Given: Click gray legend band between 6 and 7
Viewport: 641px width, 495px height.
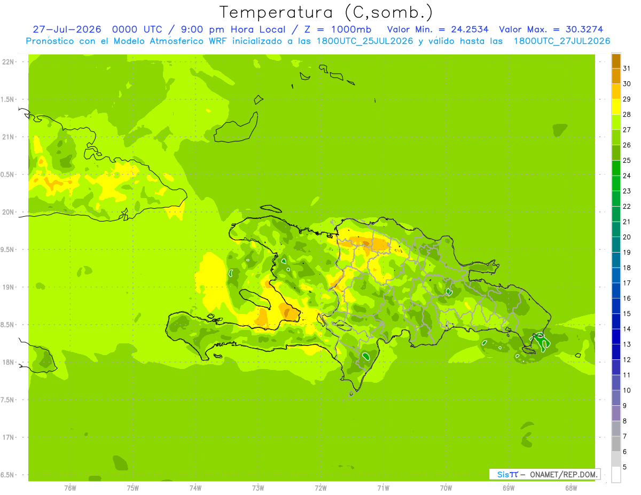Looking at the screenshot, I should pyautogui.click(x=616, y=444).
